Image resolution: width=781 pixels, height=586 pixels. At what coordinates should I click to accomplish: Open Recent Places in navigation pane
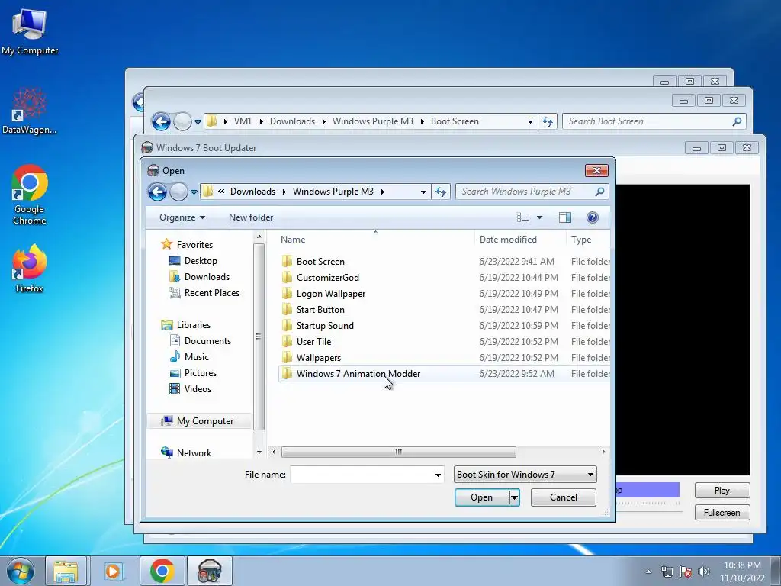coord(212,292)
